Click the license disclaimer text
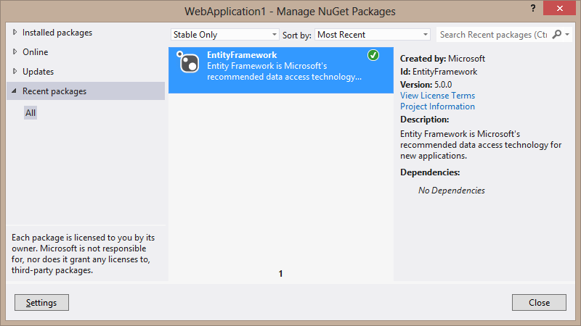581x326 pixels. (x=83, y=254)
